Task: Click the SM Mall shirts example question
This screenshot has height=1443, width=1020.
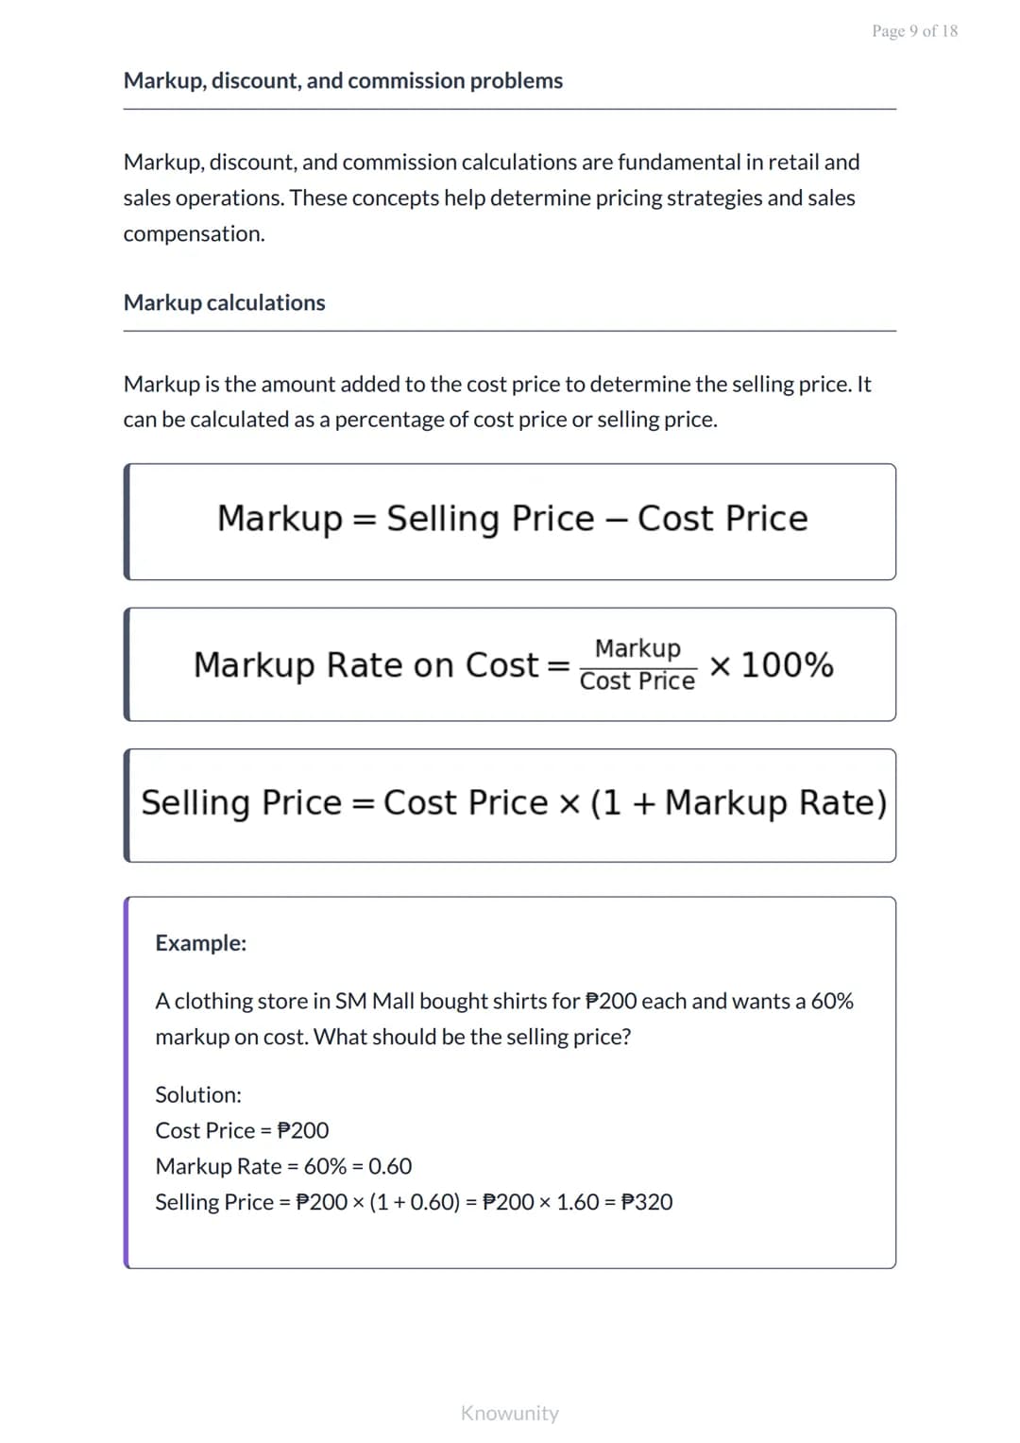Action: tap(504, 1019)
